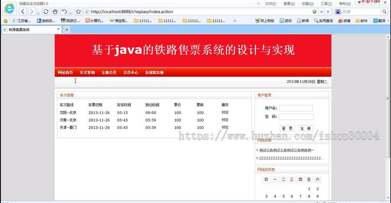Open the 文件(F) menu
The height and width of the screenshot is (203, 391).
270,3
